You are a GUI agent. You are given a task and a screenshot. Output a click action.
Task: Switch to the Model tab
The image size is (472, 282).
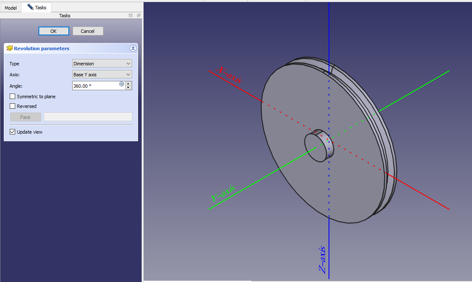(11, 8)
